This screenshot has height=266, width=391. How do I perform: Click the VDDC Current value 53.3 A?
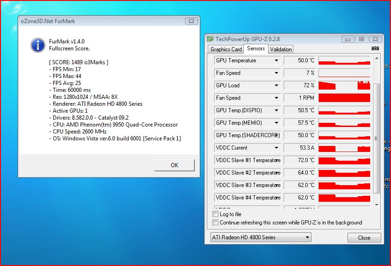(x=300, y=148)
